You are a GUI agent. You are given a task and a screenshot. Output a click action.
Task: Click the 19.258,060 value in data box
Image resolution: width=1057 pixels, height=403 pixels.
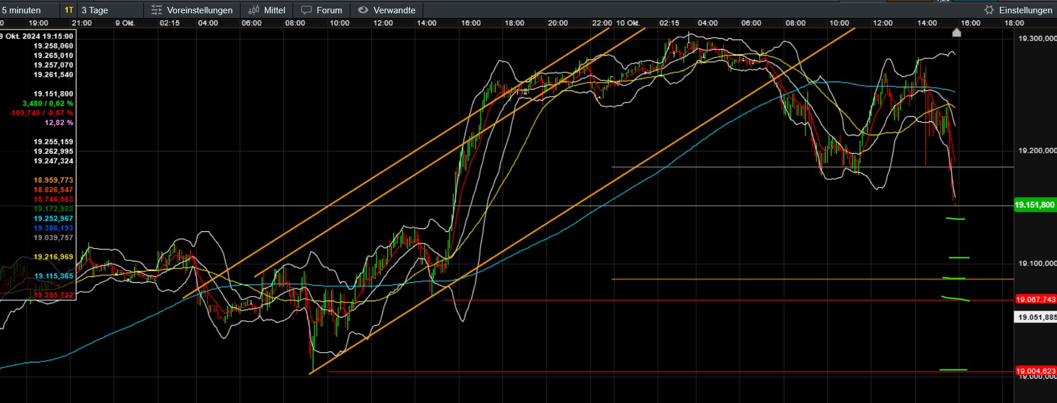coord(53,46)
